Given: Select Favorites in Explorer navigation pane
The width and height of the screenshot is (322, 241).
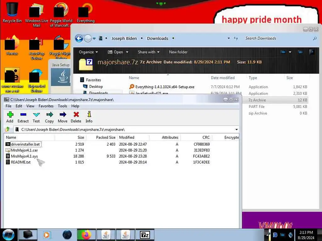Looking at the screenshot, I should point(90,80).
